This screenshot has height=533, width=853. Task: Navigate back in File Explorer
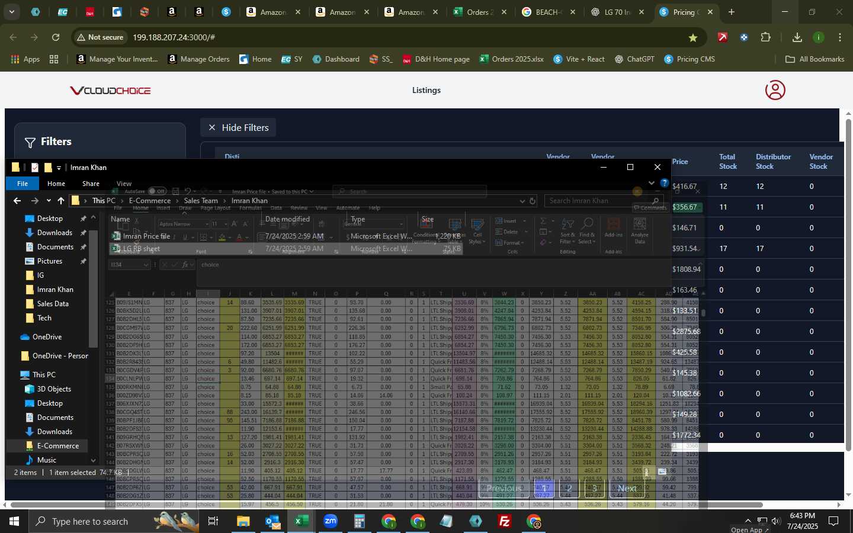(17, 201)
